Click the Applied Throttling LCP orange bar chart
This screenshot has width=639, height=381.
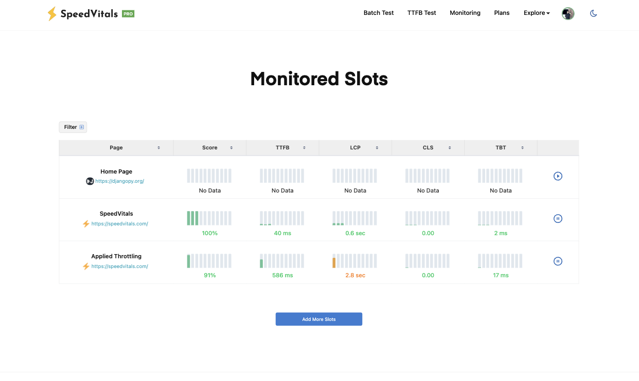tap(355, 261)
